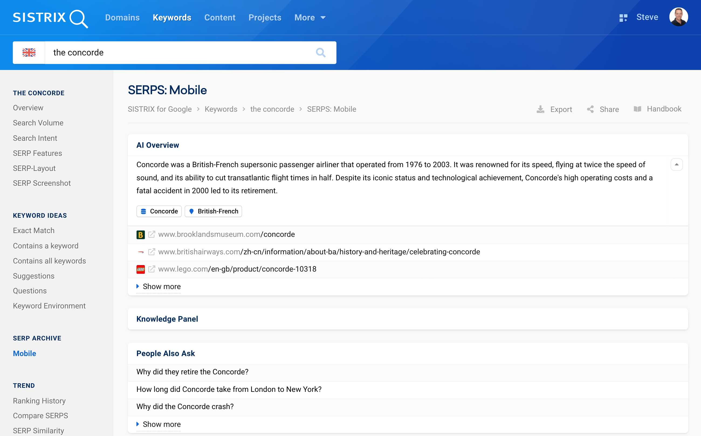This screenshot has height=436, width=701.
Task: Expand Show more under People Also Ask
Action: pos(159,424)
